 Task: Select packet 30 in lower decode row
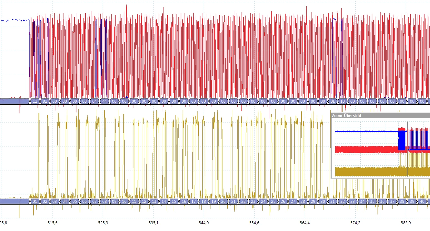coord(322,201)
